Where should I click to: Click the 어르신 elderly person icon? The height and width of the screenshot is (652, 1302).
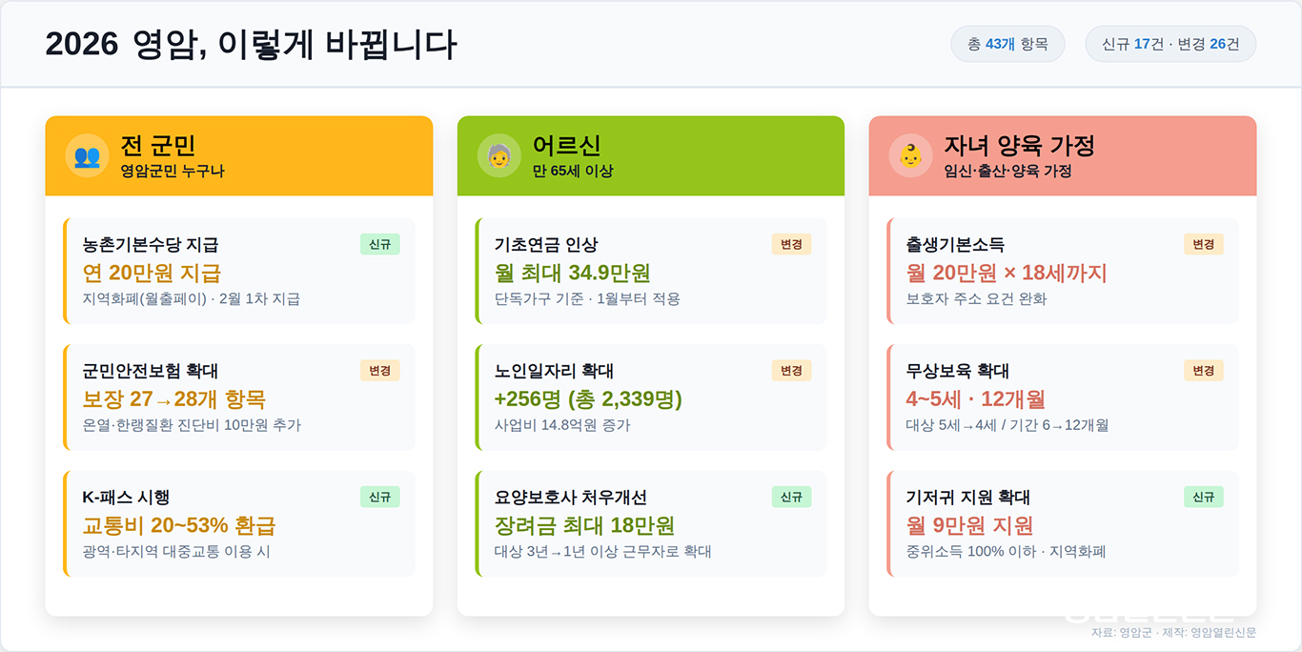498,156
